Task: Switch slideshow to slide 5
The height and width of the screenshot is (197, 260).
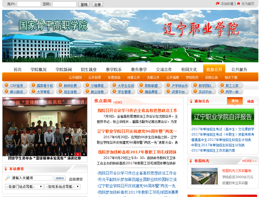Action: click(84, 154)
